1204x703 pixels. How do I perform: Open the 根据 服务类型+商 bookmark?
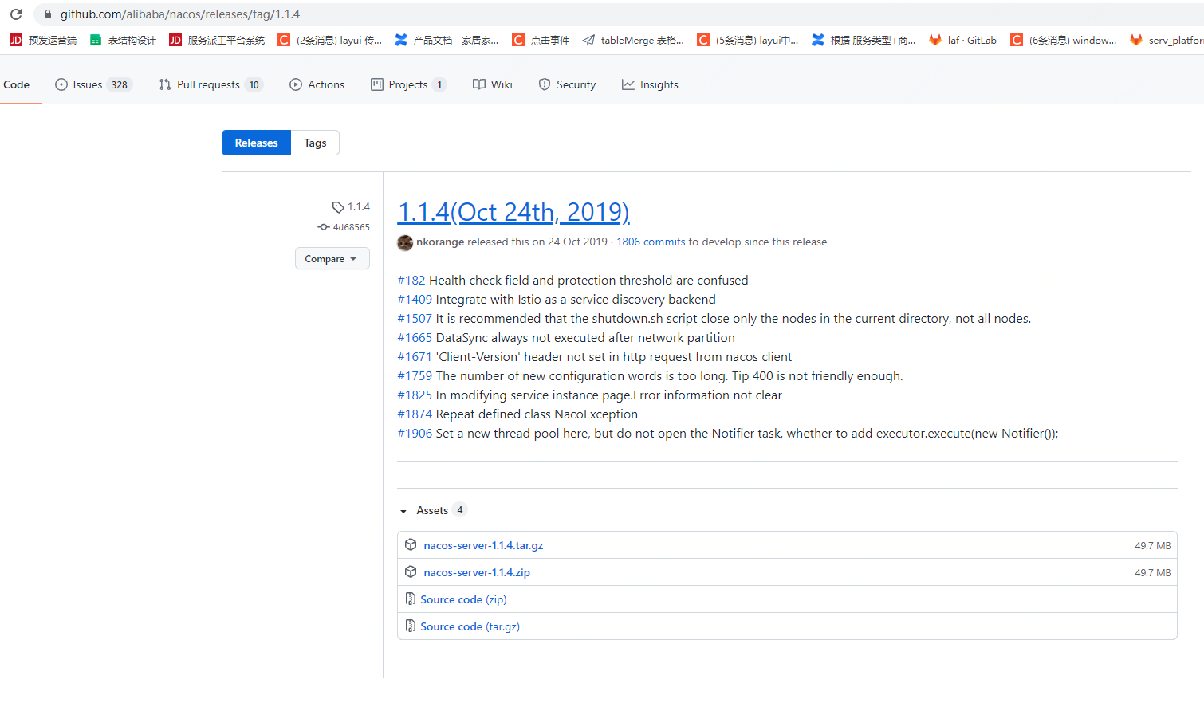click(864, 40)
